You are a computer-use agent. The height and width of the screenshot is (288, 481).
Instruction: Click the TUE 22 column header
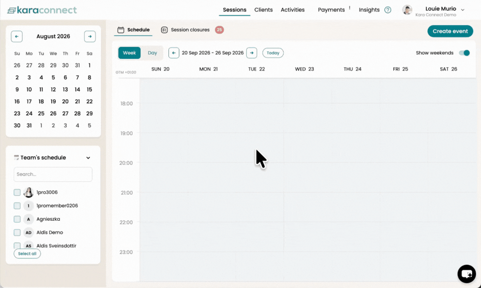[257, 69]
